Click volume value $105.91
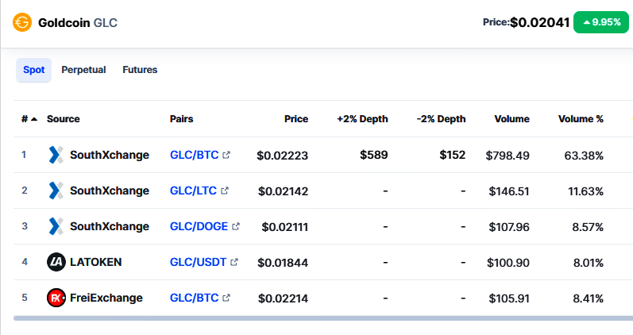 [509, 298]
